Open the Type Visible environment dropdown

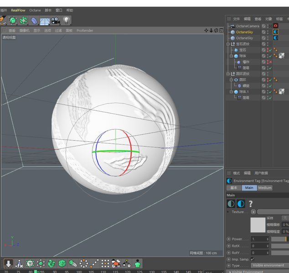click(270, 265)
